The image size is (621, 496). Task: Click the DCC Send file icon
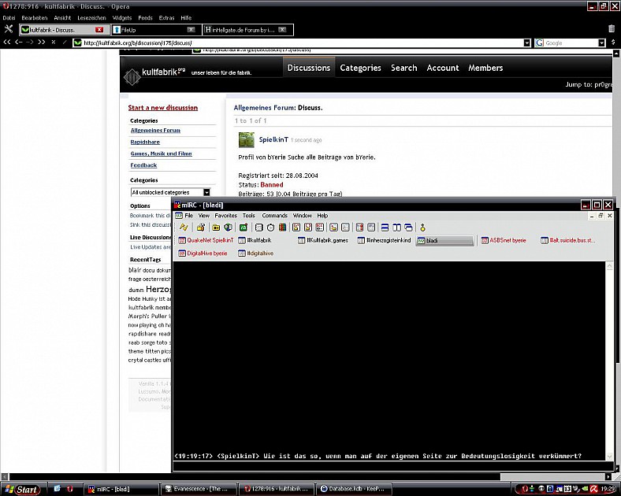pyautogui.click(x=296, y=228)
